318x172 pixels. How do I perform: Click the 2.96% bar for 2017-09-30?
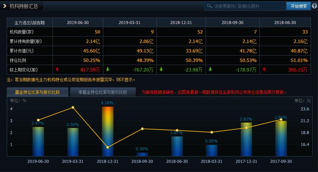pos(281,138)
